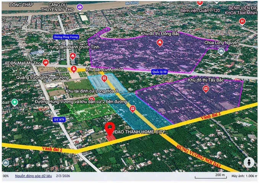Viewport: 259px width, 183px height.
Task: Click the imagery date 2/2/2026
Action: (63, 176)
